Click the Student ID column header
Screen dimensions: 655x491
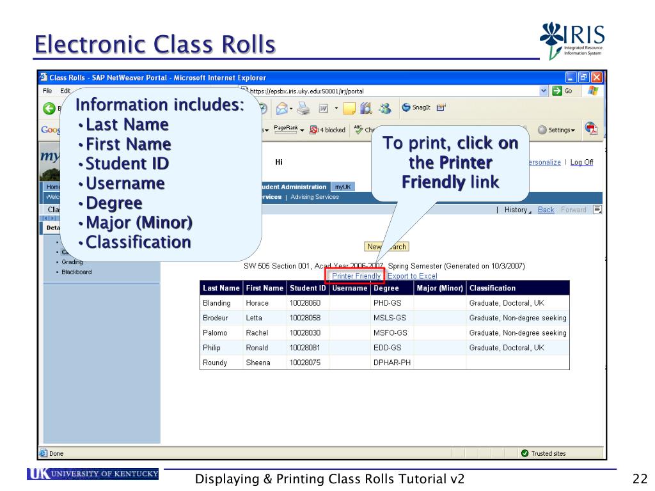coord(308,288)
